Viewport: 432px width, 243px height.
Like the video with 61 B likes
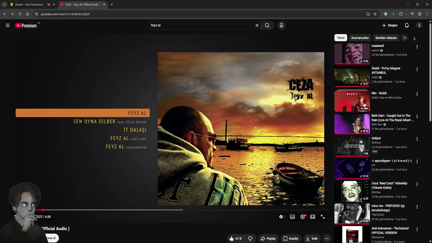tap(236, 239)
